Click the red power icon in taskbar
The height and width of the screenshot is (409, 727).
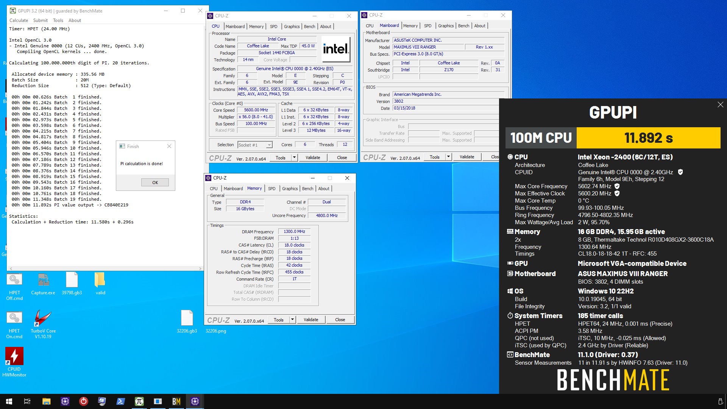tap(83, 401)
